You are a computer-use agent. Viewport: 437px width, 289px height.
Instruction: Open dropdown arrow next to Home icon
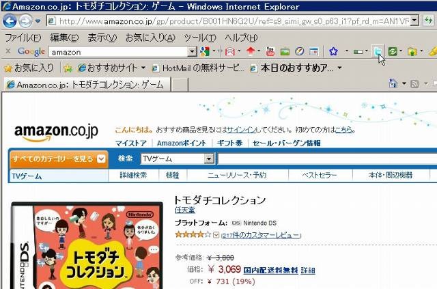[x=404, y=83]
